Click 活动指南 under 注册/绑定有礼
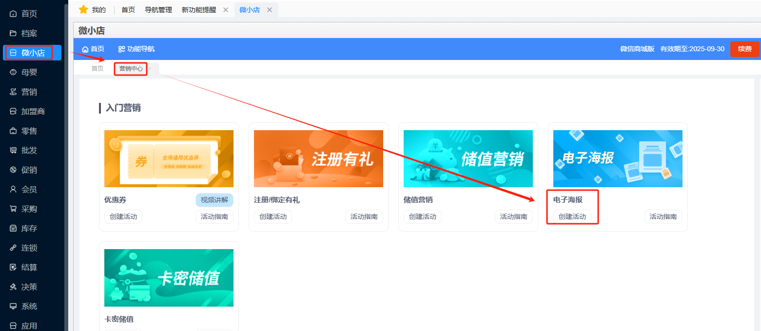Viewport: 761px width, 331px height. pyautogui.click(x=364, y=216)
